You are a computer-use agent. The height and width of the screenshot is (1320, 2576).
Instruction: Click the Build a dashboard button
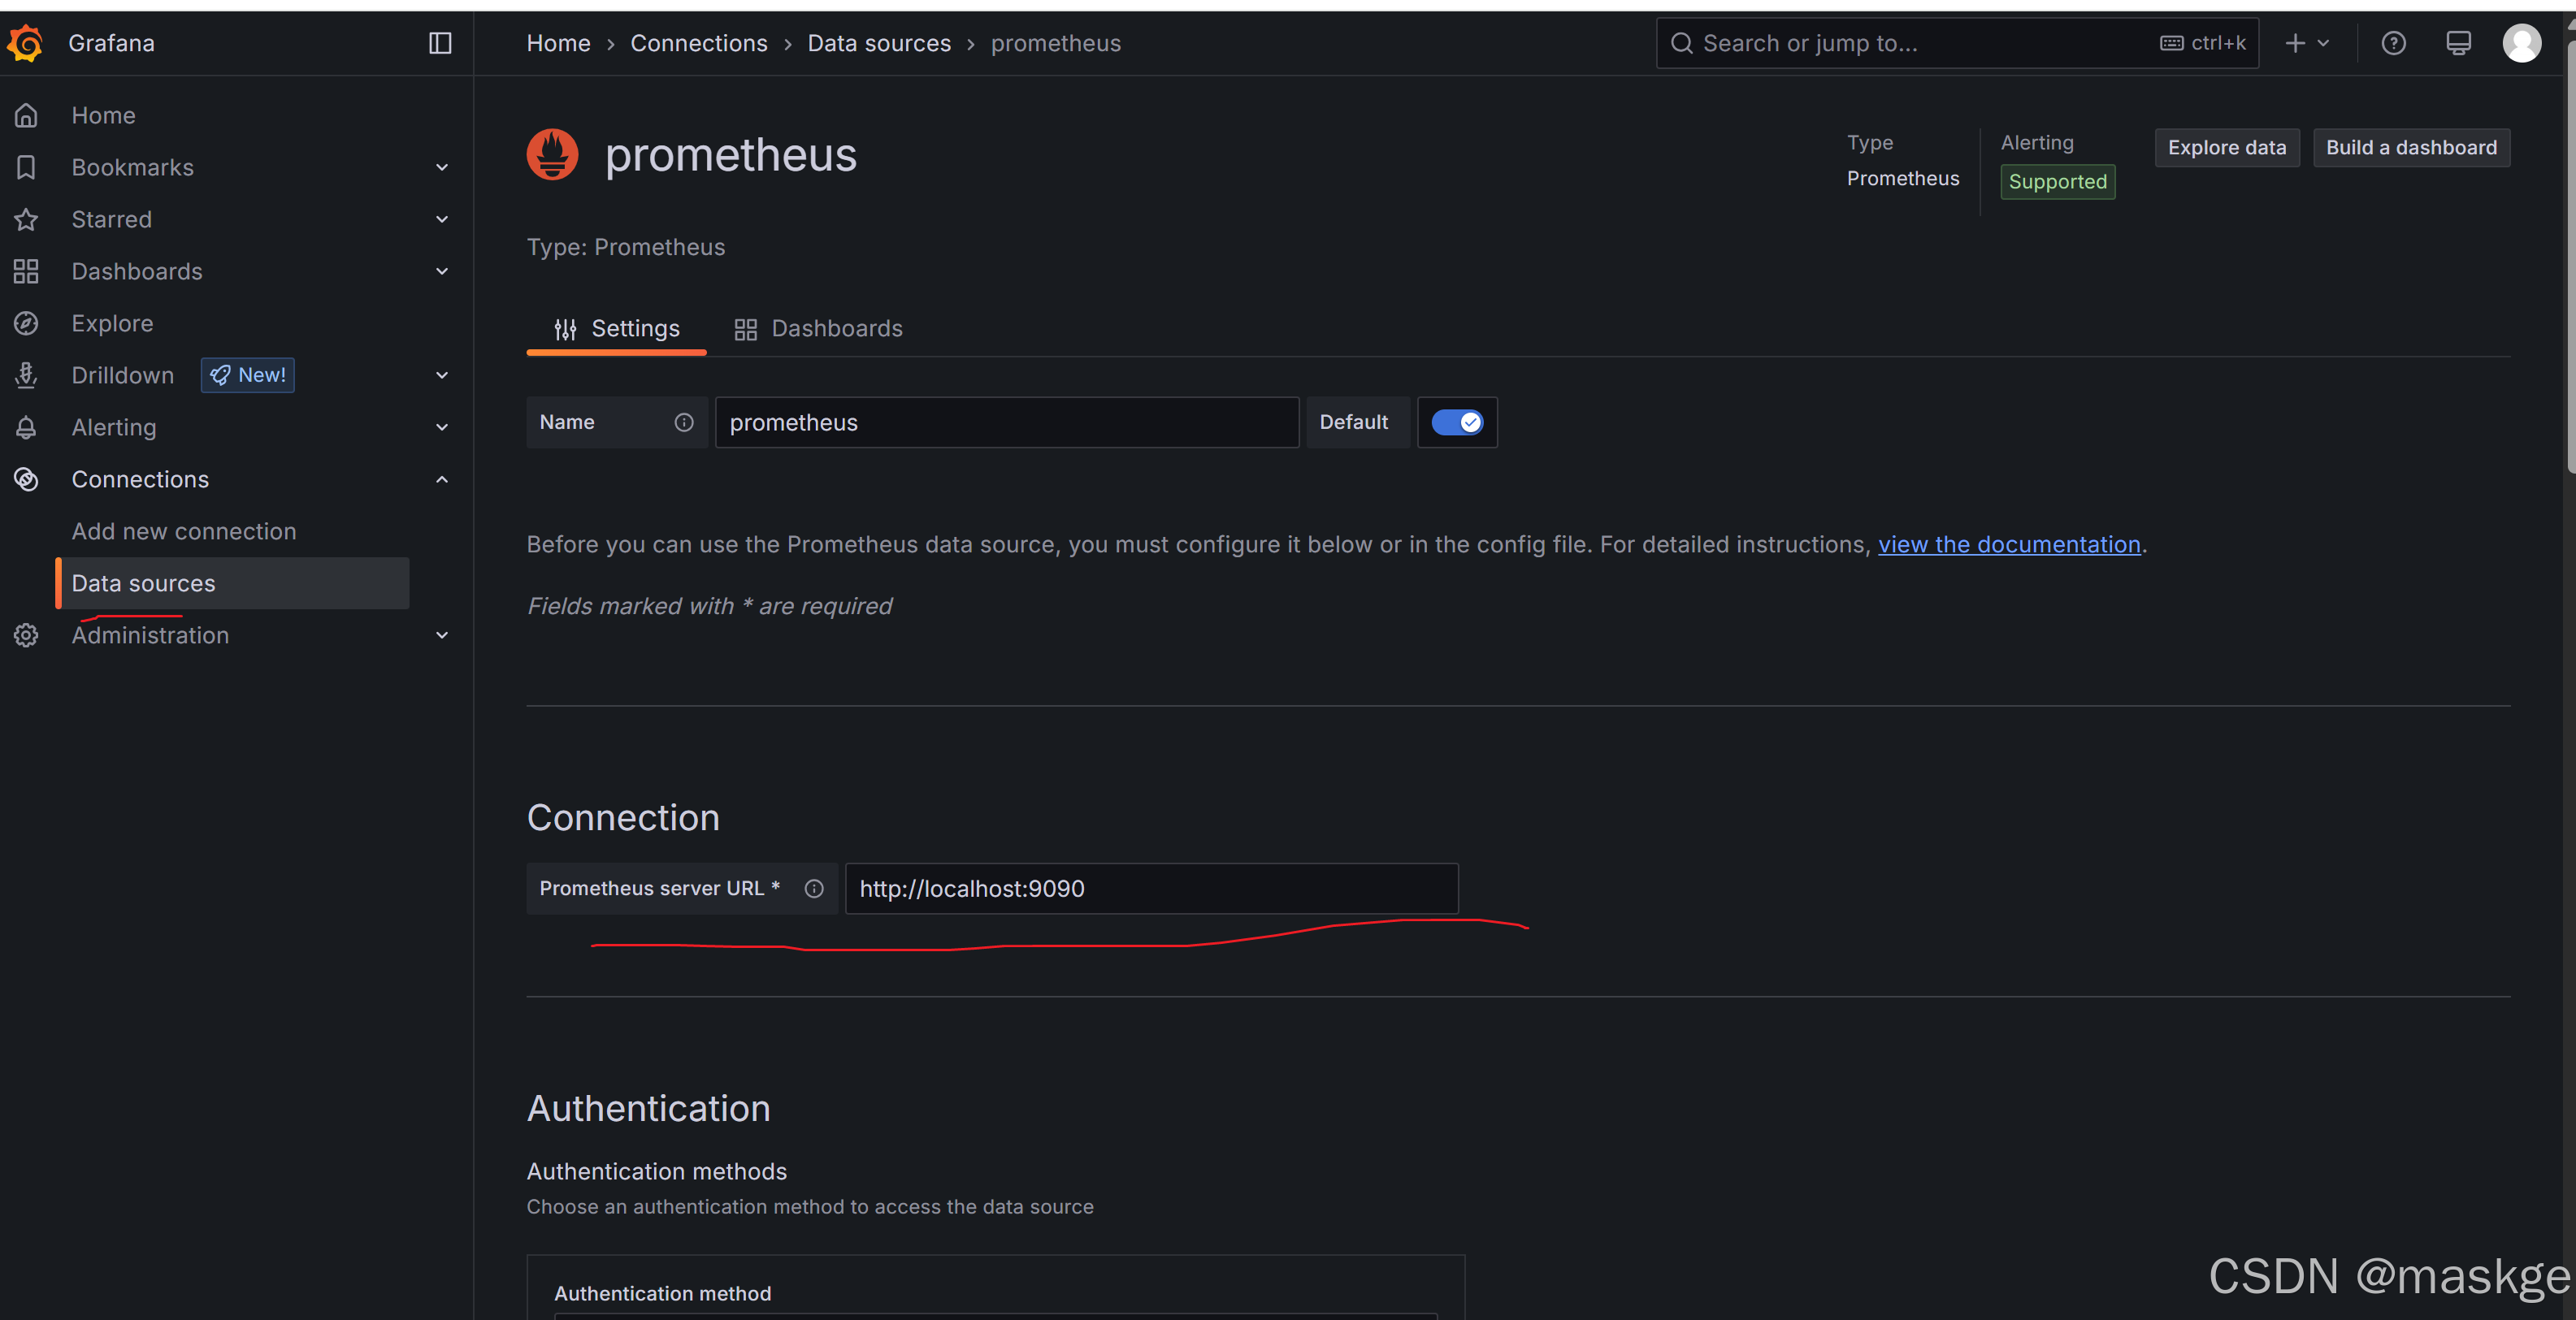2410,148
